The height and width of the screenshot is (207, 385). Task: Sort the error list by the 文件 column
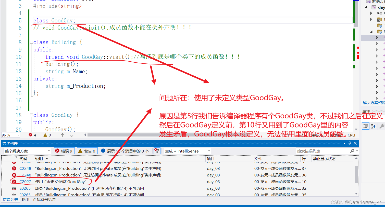tap(277, 159)
